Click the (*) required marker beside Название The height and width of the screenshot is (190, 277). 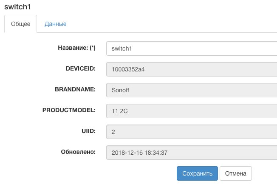click(x=92, y=48)
